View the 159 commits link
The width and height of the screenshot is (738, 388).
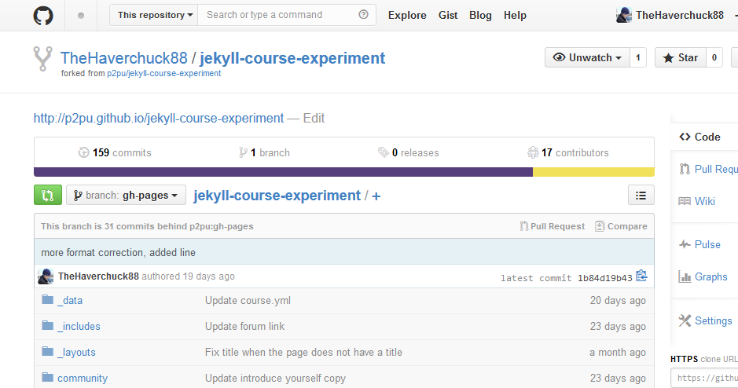click(115, 152)
